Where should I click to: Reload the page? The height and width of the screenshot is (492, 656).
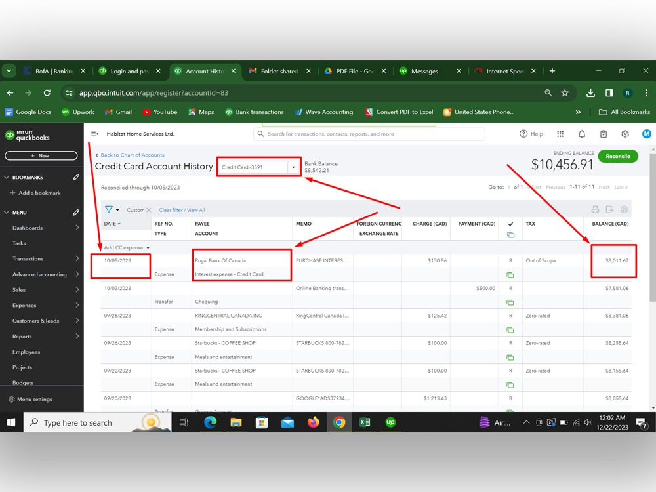47,93
